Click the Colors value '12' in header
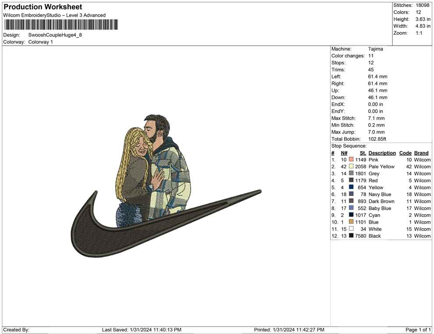 [418, 12]
